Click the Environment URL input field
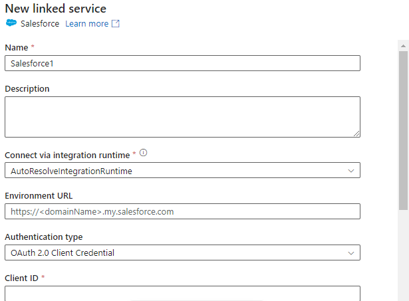This screenshot has width=409, height=301. pos(183,211)
